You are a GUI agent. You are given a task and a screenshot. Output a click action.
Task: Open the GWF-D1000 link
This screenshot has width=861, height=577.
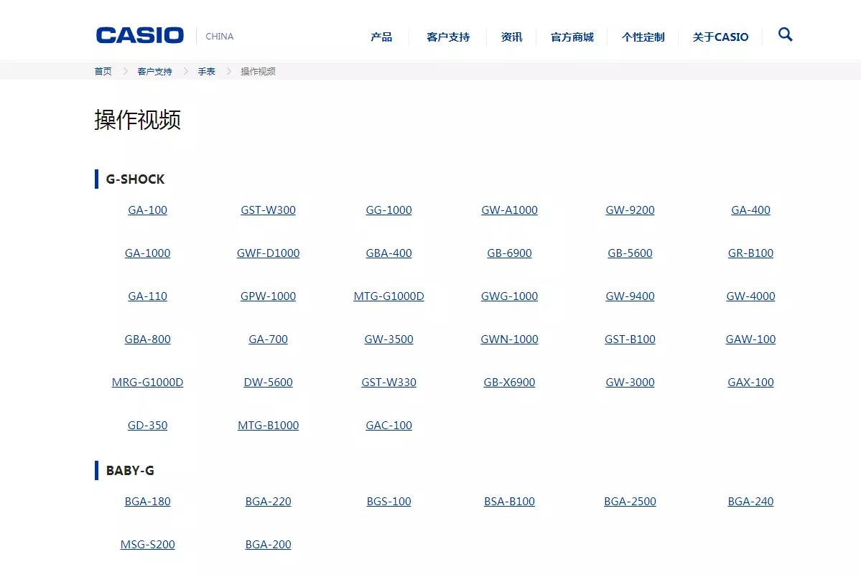coord(268,253)
